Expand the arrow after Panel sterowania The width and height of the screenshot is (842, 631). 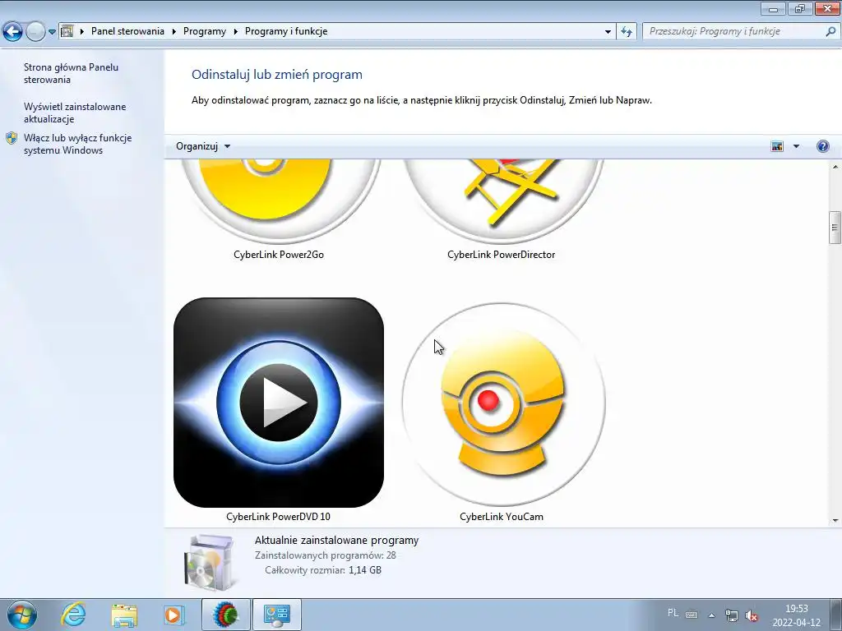click(174, 32)
